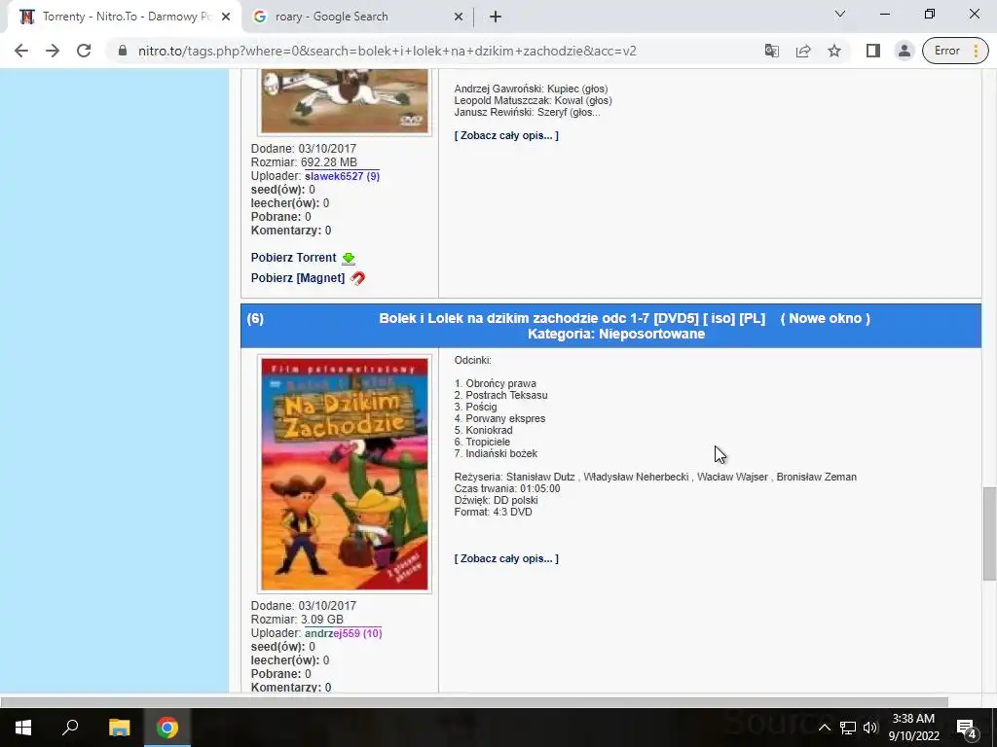The width and height of the screenshot is (997, 747).
Task: Open Windows taskbar search
Action: tap(70, 728)
